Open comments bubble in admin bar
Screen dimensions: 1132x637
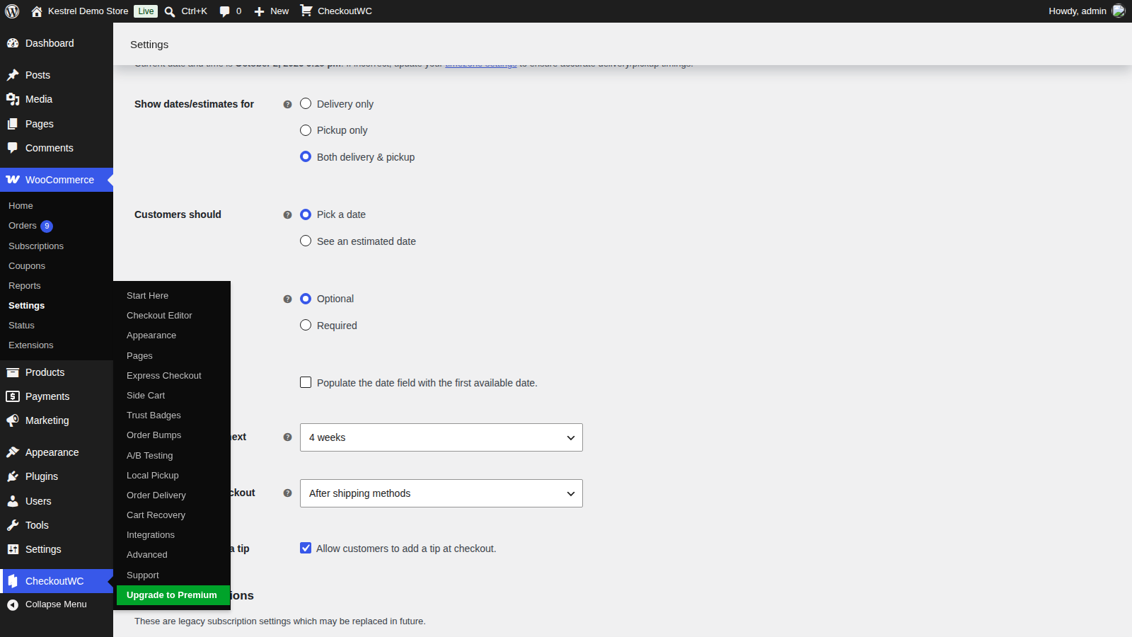[224, 11]
